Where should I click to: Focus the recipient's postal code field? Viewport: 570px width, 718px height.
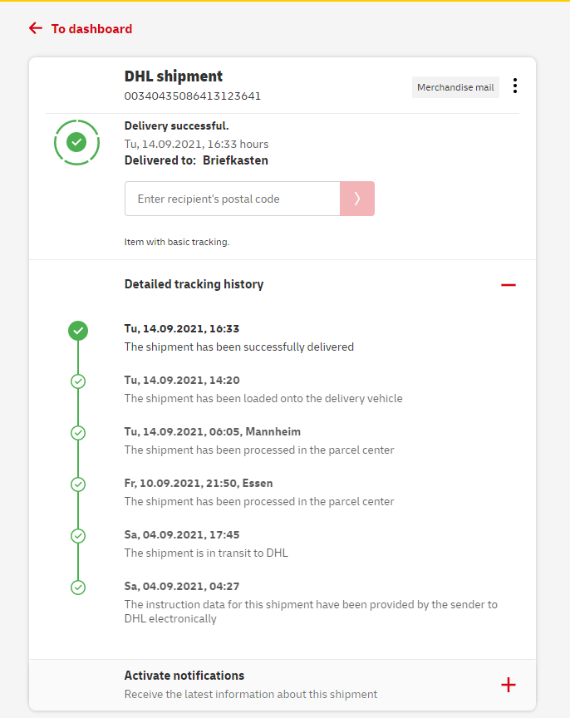(232, 199)
